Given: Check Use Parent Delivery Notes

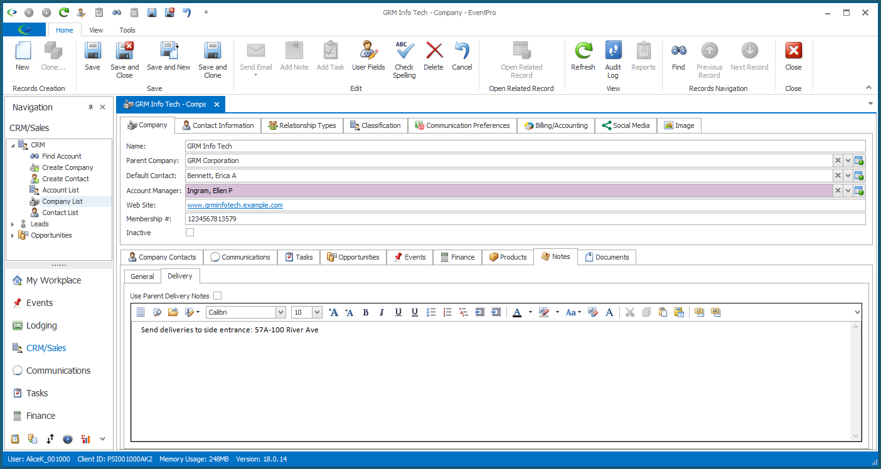Looking at the screenshot, I should (218, 296).
